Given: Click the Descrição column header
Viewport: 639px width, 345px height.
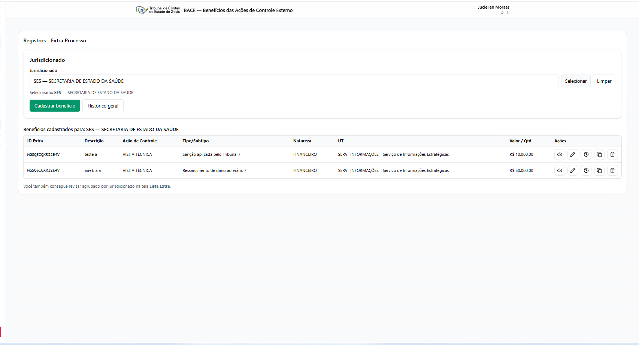Looking at the screenshot, I should click(x=94, y=141).
